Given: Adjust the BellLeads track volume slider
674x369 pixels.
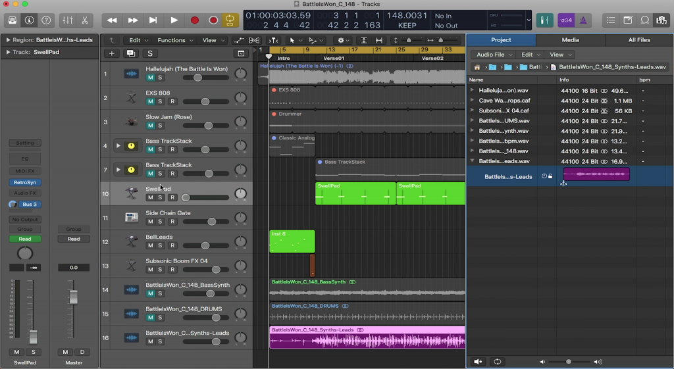Looking at the screenshot, I should pyautogui.click(x=205, y=246).
